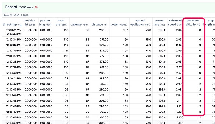
Task: Click the enhanced speed (m/s) header
Action: point(175,22)
